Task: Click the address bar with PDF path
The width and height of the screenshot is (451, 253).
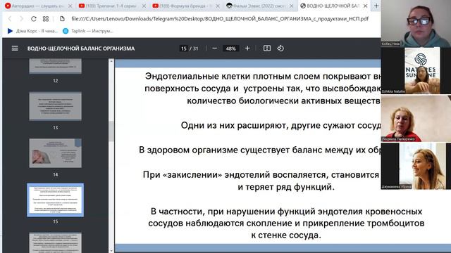Action: pyautogui.click(x=220, y=19)
